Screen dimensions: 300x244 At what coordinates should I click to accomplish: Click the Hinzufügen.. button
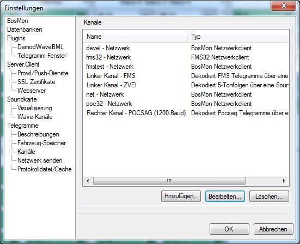coord(181,196)
